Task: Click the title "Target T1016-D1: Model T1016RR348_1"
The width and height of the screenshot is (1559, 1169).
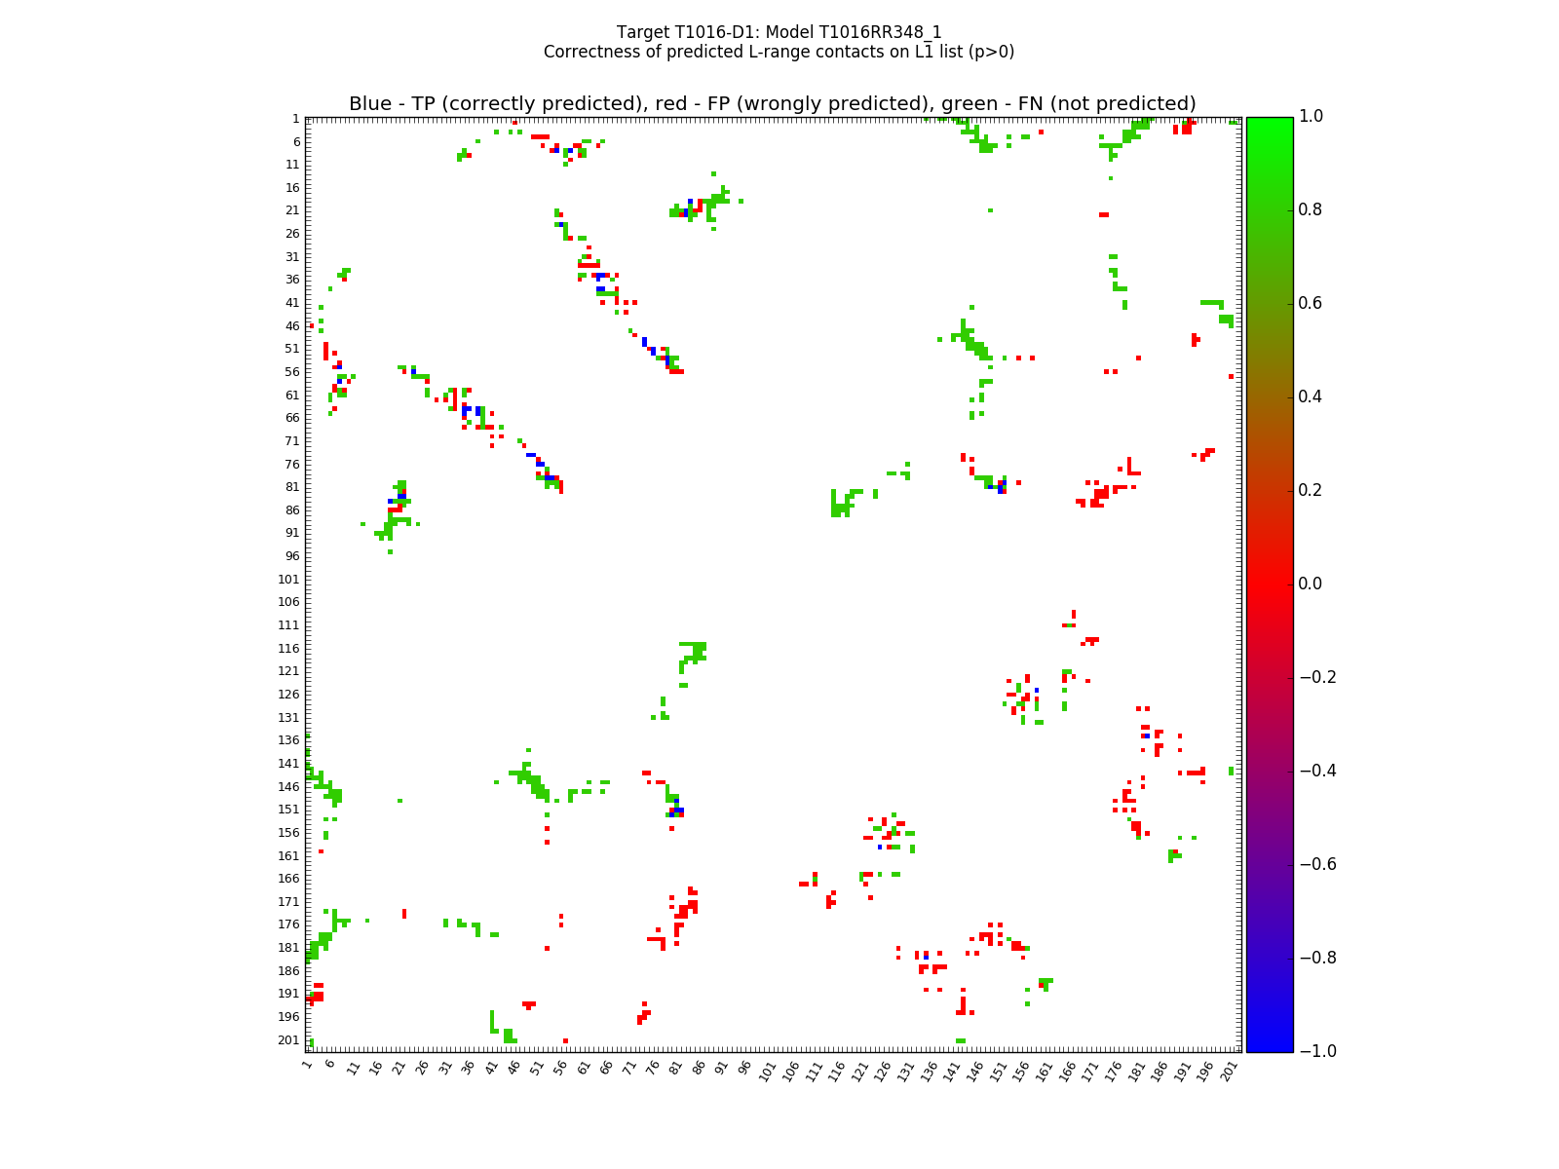Action: 779,32
